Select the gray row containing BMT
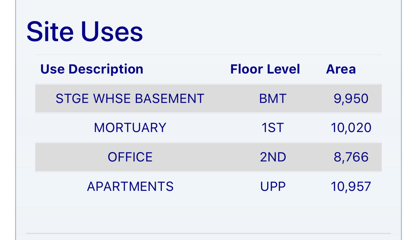 click(208, 99)
